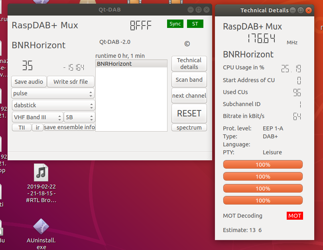The image size is (323, 250).
Task: Click the signal value 35 display
Action: click(x=28, y=65)
